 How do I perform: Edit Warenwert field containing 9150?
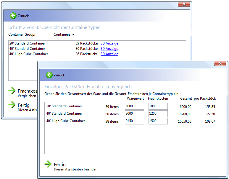[x=134, y=121]
